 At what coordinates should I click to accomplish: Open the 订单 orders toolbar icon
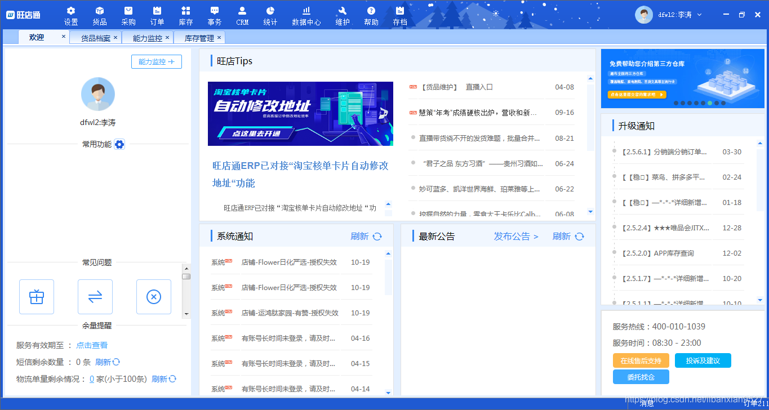(157, 16)
